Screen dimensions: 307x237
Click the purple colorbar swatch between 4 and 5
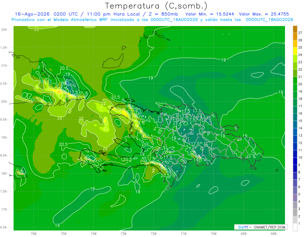coord(295,198)
